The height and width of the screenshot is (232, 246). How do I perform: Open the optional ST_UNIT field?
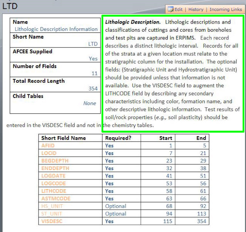(51, 213)
